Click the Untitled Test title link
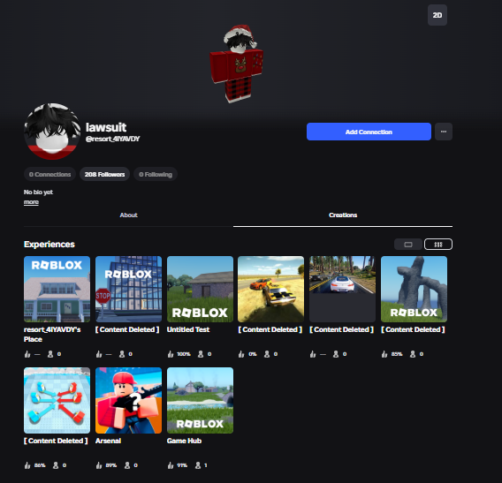This screenshot has width=502, height=483. click(x=188, y=329)
